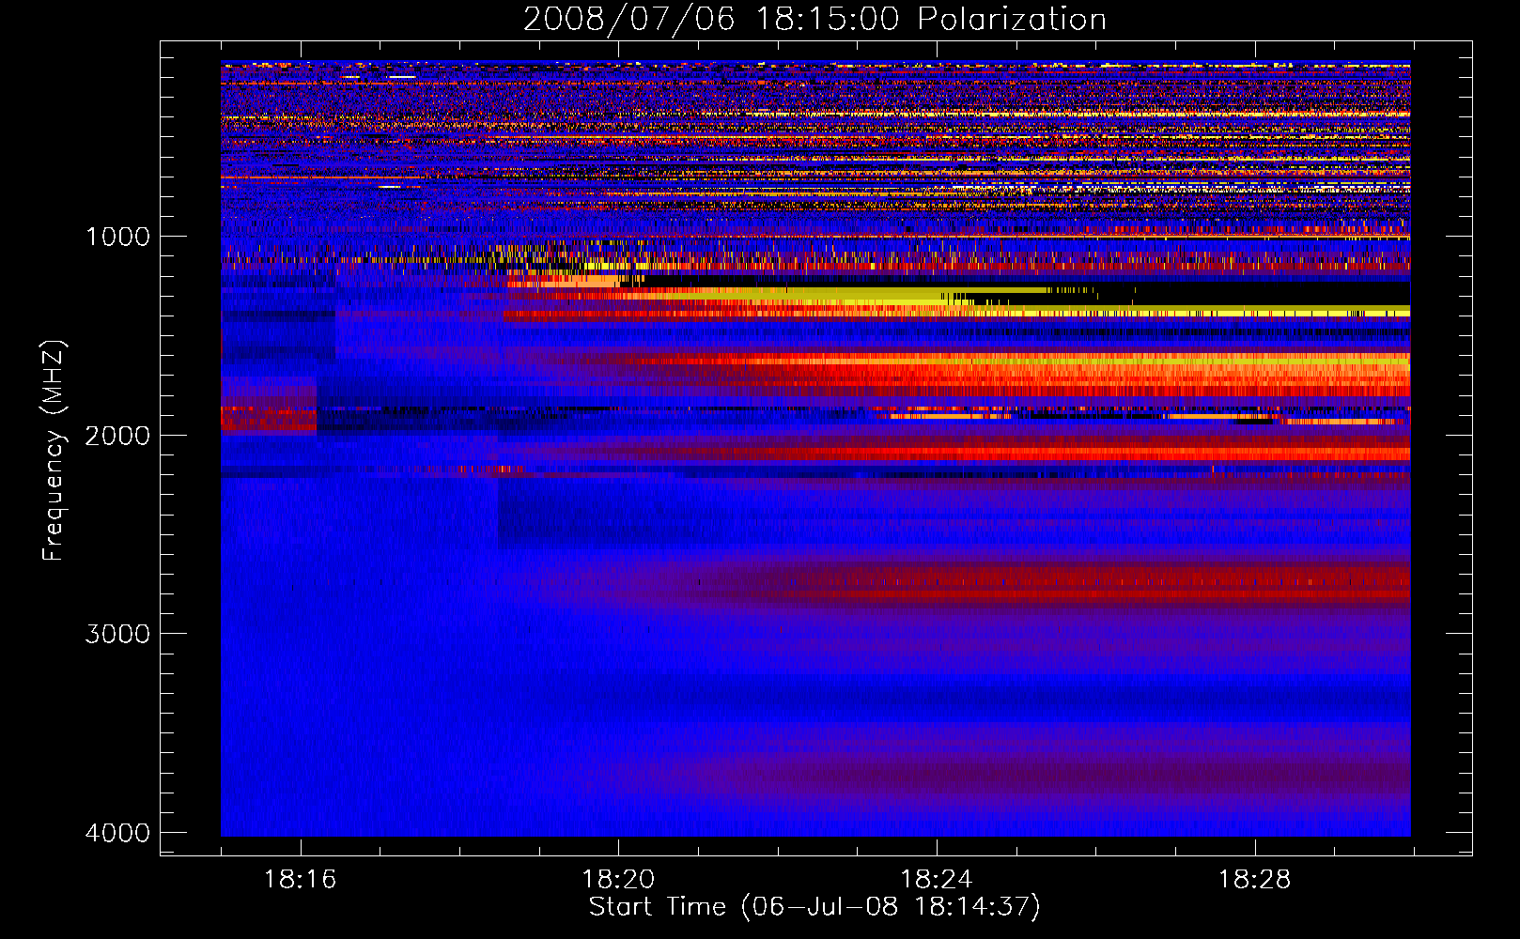Click the plot title '2008/07/06 18:15:00 Polarization'
1520x939 pixels.
click(814, 20)
